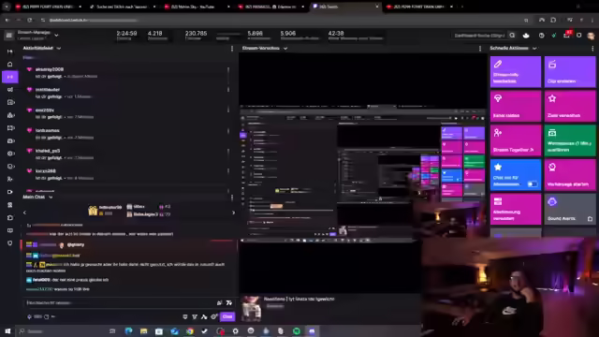
Task: Open the emote picker icon in chat input
Action: [228, 303]
